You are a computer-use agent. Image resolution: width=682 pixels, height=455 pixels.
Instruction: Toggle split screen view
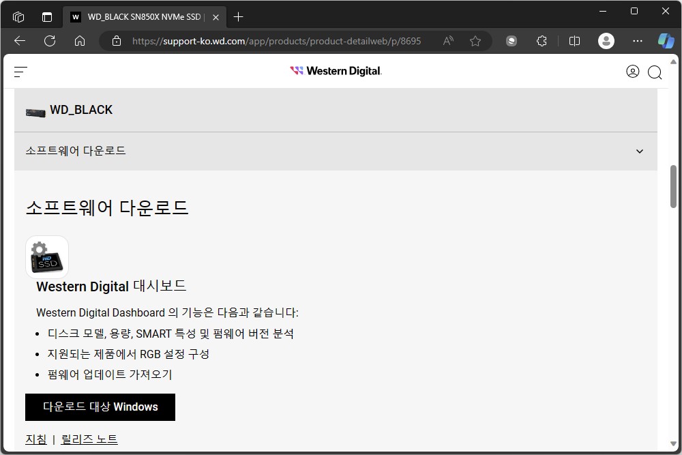coord(574,41)
